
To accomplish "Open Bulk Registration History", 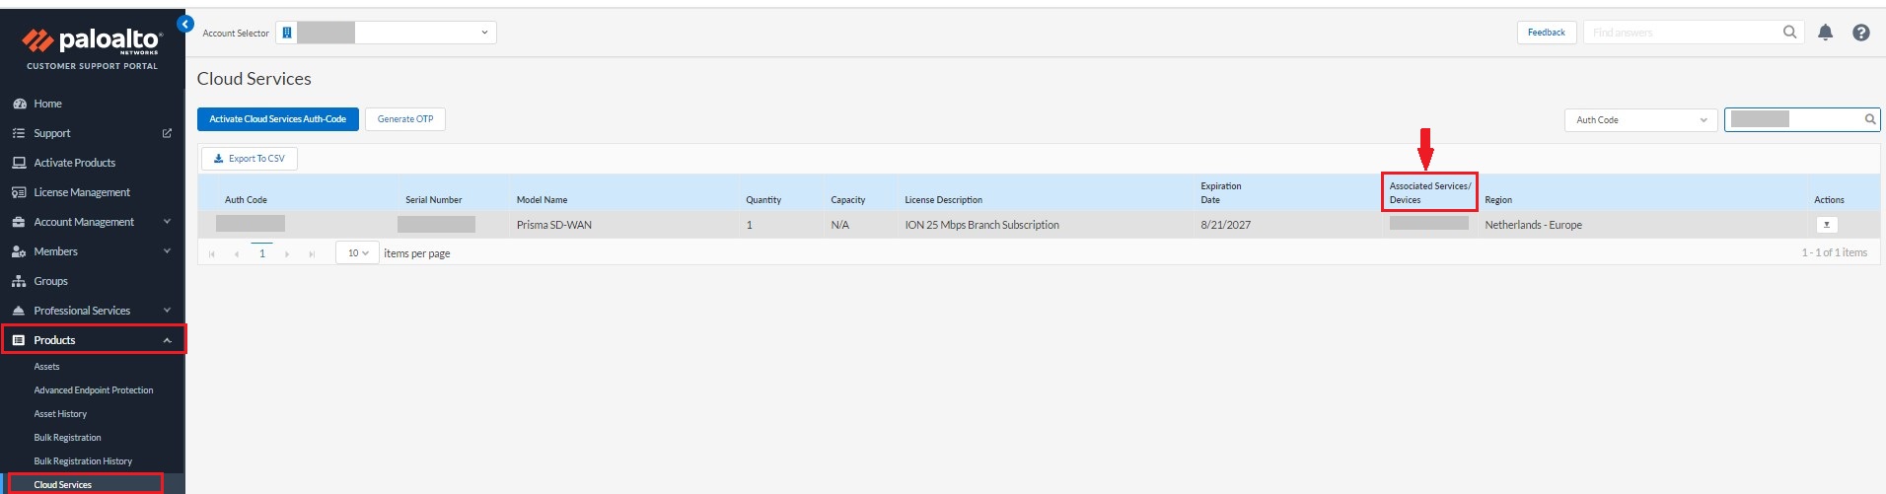I will tap(83, 461).
